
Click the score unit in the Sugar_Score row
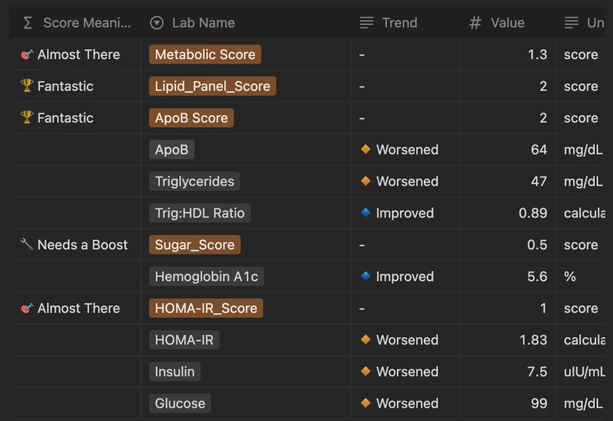click(x=581, y=244)
